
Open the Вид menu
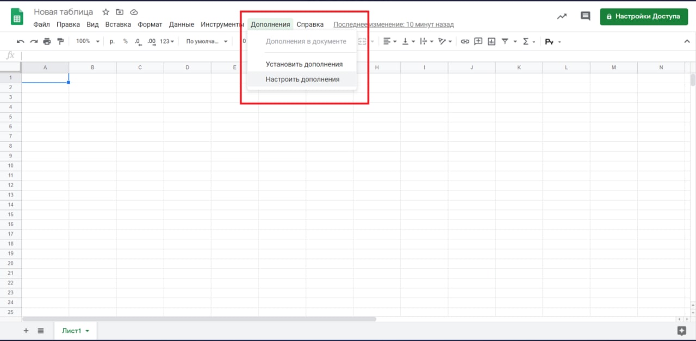coord(92,24)
